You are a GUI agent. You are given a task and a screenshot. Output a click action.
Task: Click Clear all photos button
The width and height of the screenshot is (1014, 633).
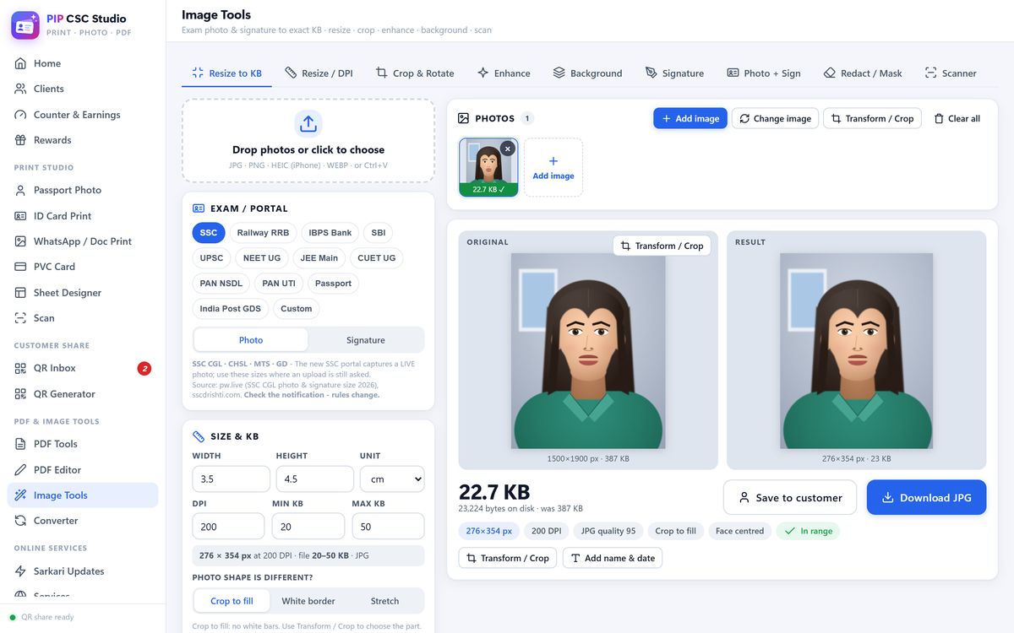coord(957,118)
